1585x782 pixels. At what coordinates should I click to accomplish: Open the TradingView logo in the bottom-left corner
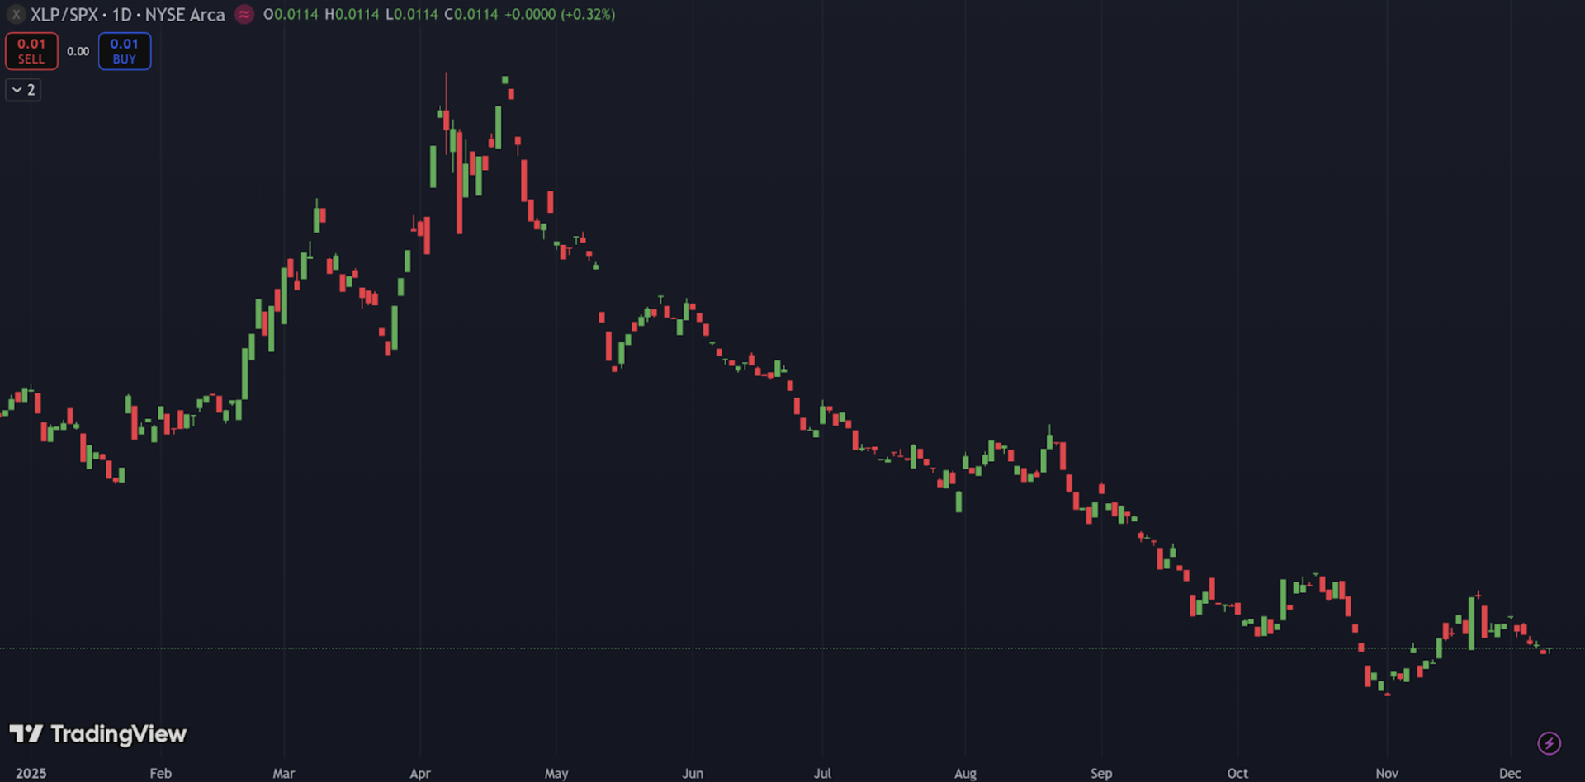[x=99, y=733]
